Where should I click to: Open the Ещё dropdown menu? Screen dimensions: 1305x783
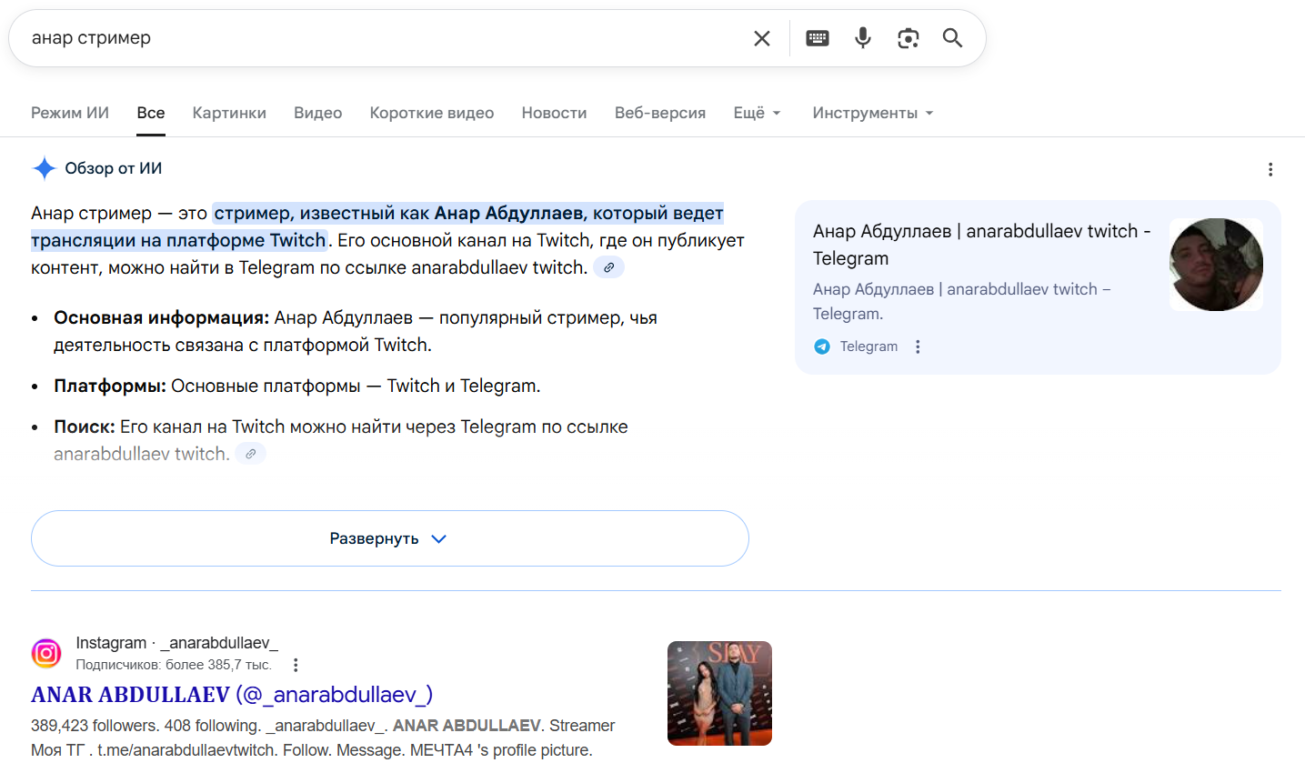click(757, 113)
